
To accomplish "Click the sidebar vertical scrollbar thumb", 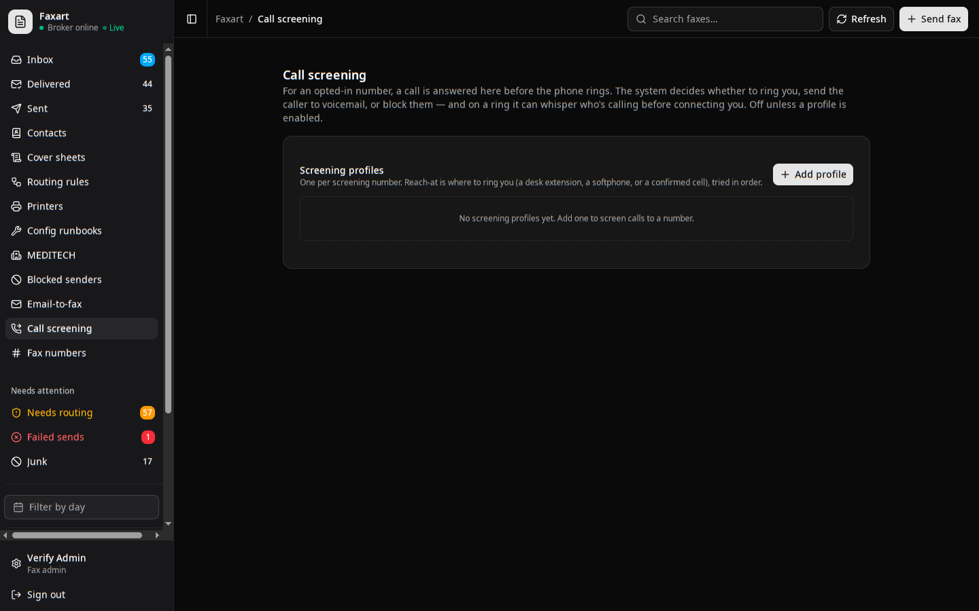I will tap(168, 234).
